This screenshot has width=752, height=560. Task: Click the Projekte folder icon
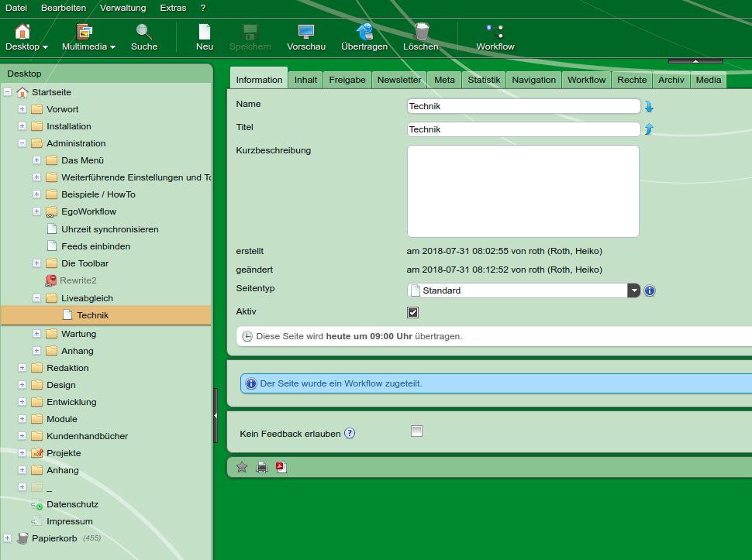[x=37, y=452]
